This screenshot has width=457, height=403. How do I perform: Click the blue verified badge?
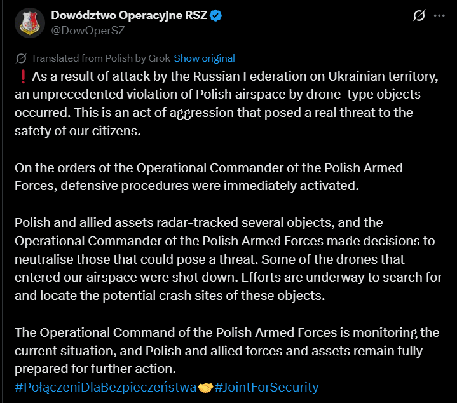coord(215,15)
